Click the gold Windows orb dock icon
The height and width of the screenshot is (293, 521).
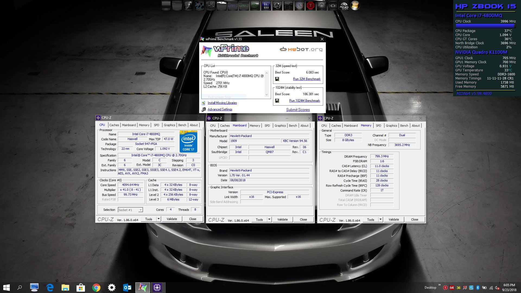[x=355, y=6]
